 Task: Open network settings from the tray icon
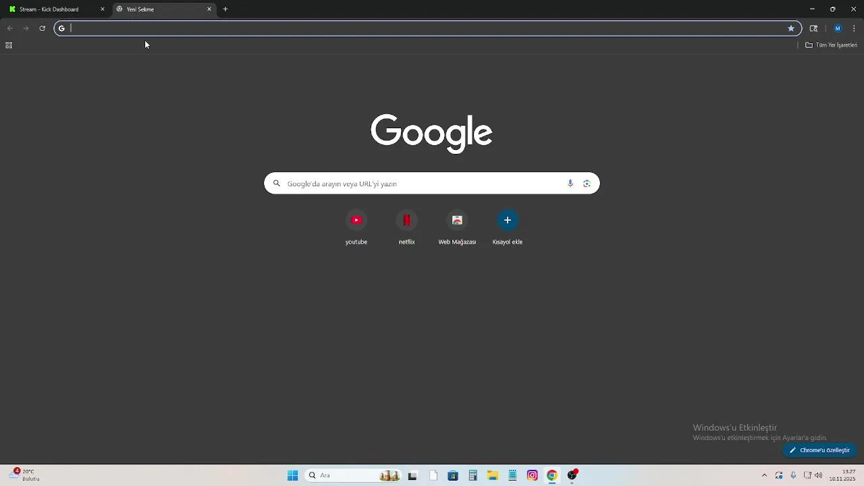807,476
